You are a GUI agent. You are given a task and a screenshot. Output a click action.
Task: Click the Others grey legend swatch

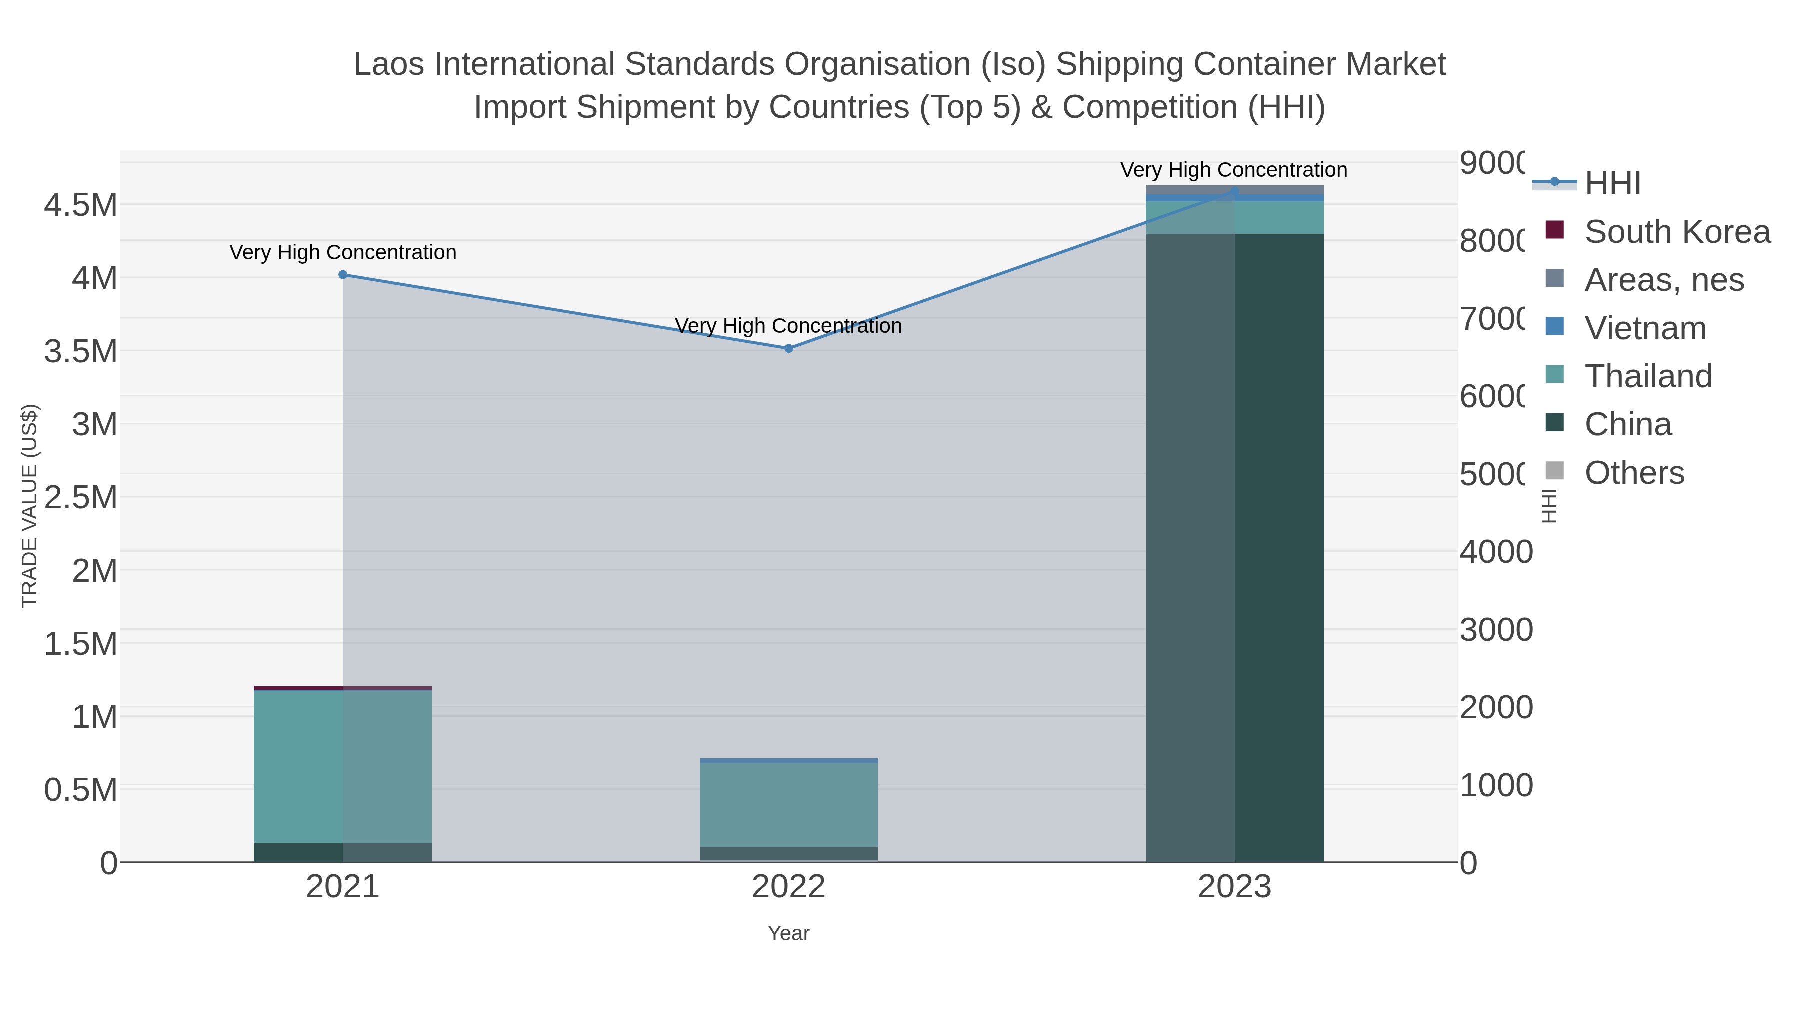(1554, 470)
